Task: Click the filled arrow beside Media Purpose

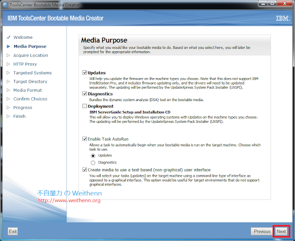Action: pyautogui.click(x=8, y=46)
